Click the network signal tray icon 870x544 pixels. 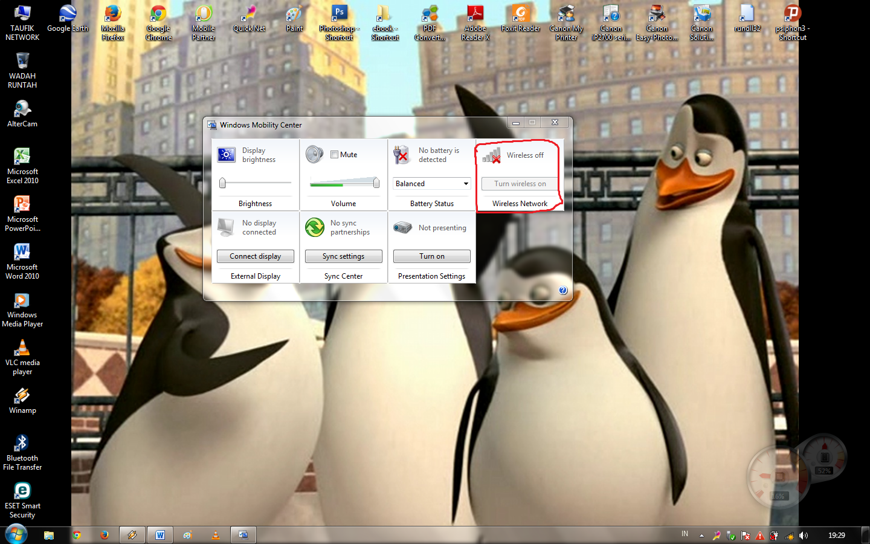tap(789, 536)
